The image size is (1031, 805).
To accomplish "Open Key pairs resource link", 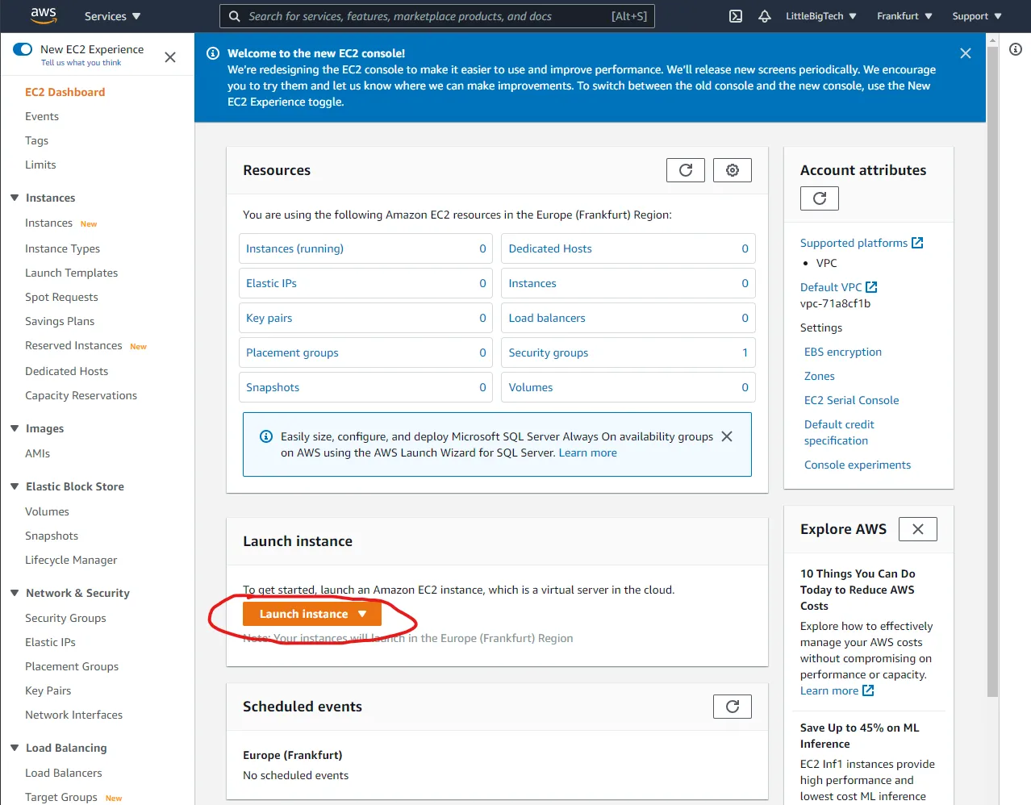I will [x=269, y=318].
